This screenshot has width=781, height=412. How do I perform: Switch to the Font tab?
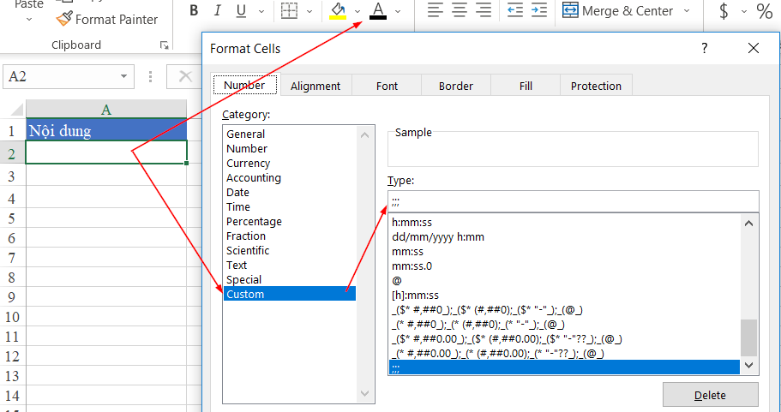pos(387,86)
